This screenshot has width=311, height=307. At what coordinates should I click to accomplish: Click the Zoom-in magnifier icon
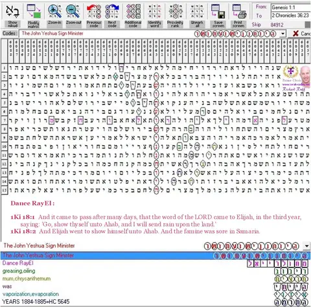[54, 11]
